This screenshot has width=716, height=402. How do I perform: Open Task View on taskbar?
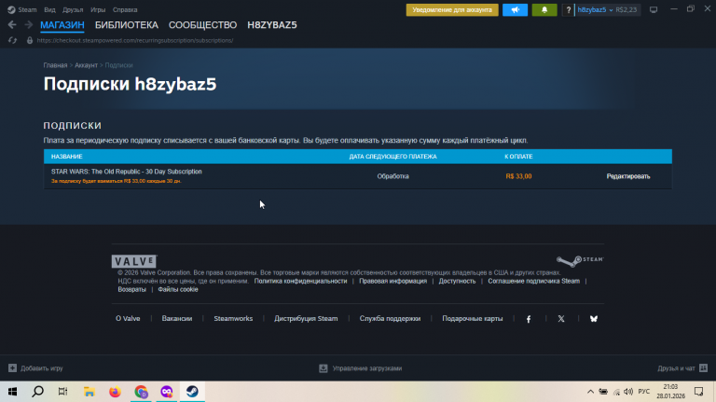(63, 392)
